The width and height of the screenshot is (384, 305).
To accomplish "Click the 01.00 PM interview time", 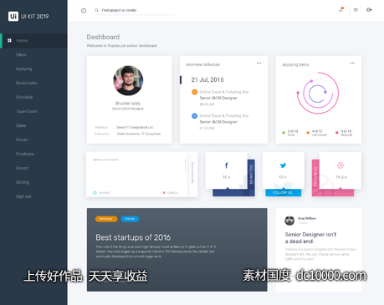I will coord(207,129).
